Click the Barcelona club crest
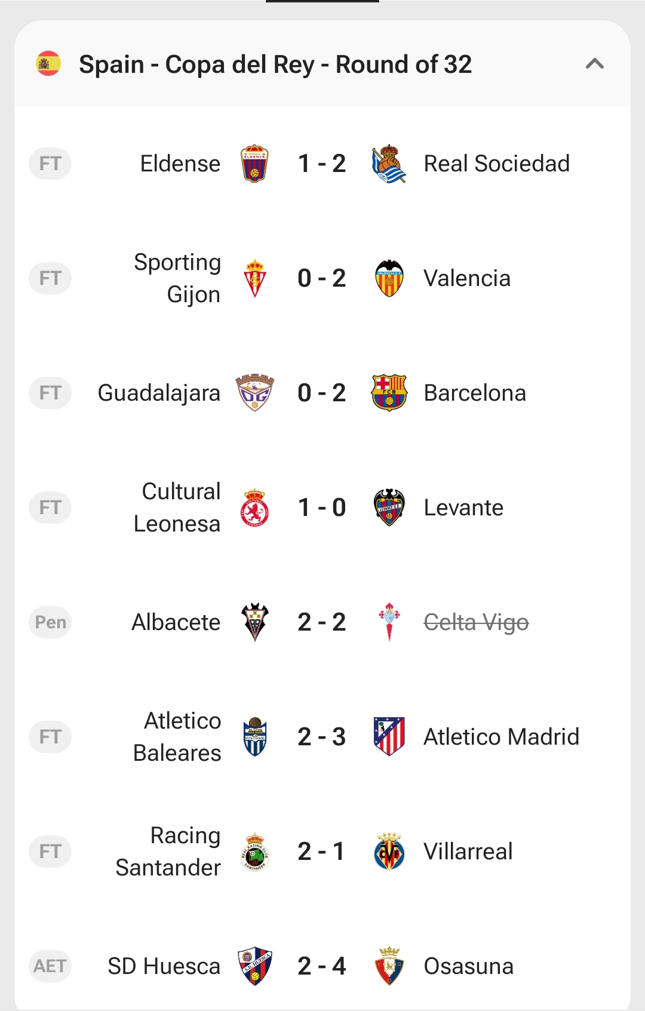 click(389, 393)
